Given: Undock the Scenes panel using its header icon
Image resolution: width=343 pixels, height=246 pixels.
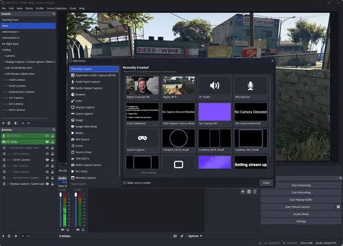Looking at the screenshot, I should 54,14.
